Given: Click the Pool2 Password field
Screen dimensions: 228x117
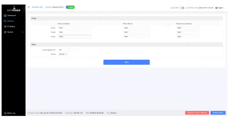Looking at the screenshot, I should tap(187, 32).
